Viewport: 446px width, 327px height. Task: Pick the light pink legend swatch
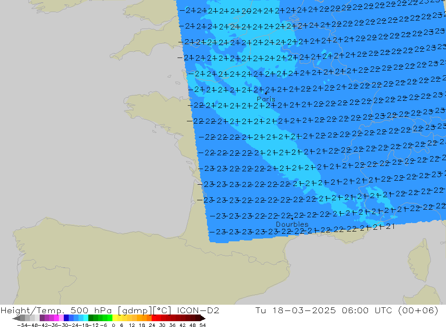pos(61,318)
